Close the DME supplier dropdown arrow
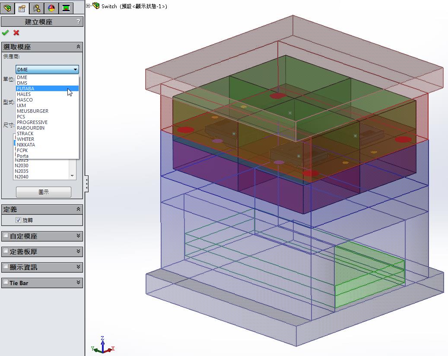 coord(75,70)
